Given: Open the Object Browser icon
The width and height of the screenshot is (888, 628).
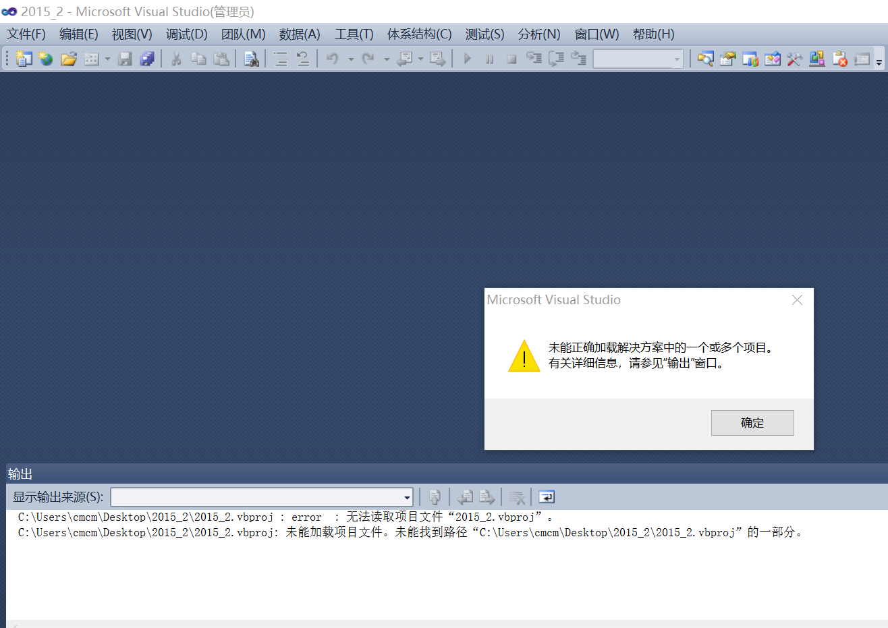Looking at the screenshot, I should (x=773, y=59).
